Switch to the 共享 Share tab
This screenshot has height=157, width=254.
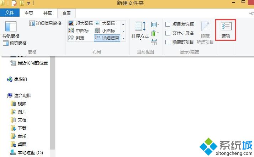[47, 13]
